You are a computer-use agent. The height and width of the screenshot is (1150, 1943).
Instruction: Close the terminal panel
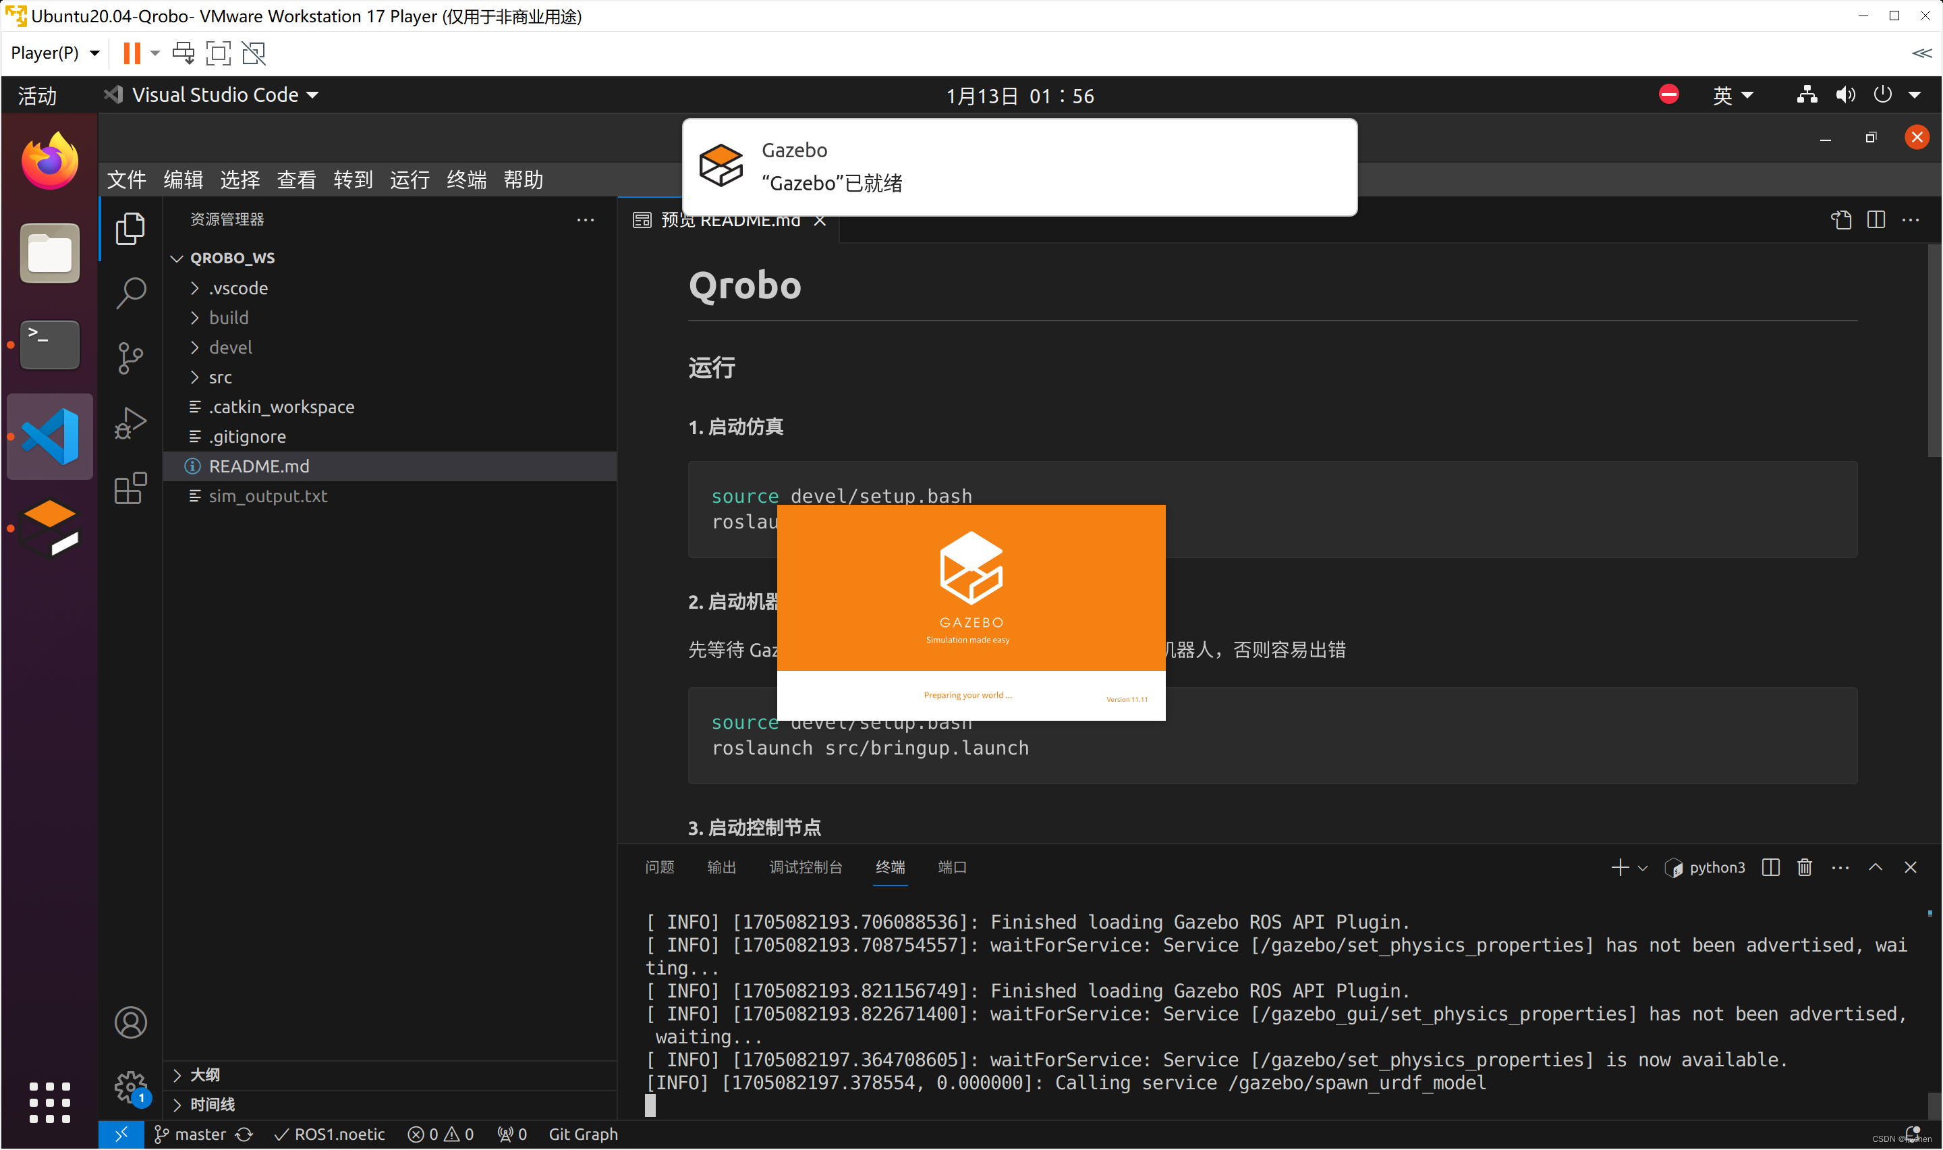[x=1911, y=867]
